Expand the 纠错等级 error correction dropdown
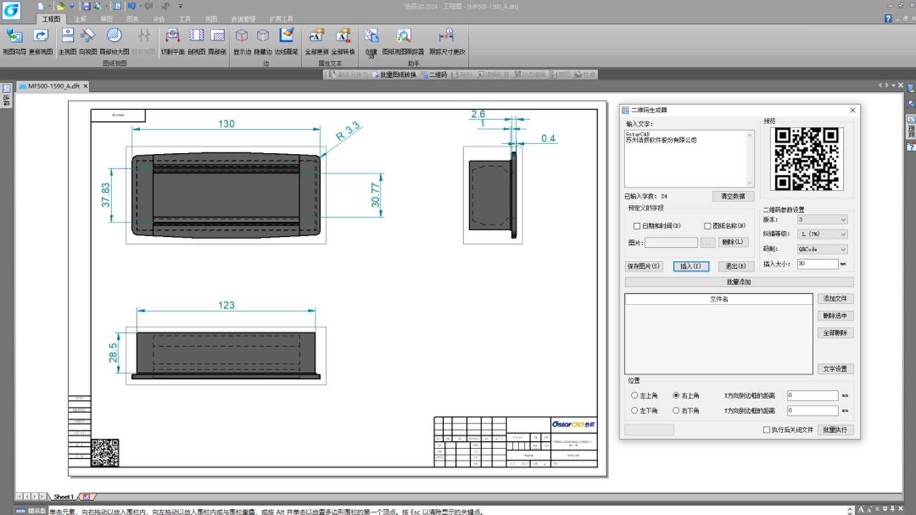916x515 pixels. coord(822,234)
